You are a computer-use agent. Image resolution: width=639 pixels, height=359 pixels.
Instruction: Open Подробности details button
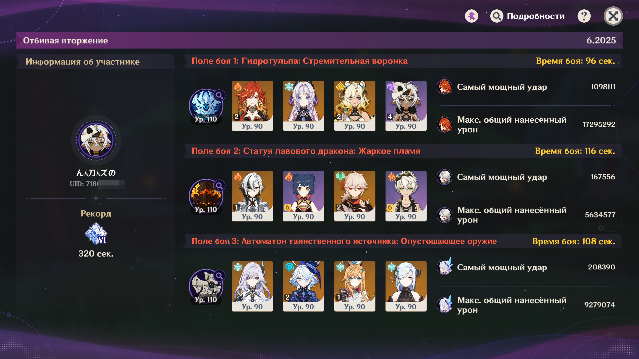[527, 16]
